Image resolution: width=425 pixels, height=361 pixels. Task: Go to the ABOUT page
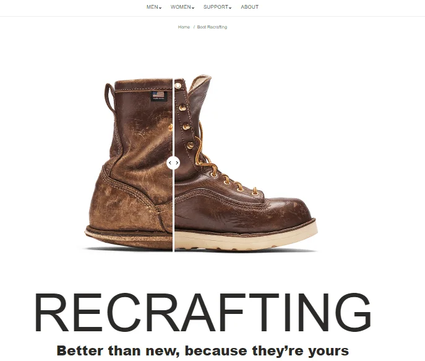250,7
